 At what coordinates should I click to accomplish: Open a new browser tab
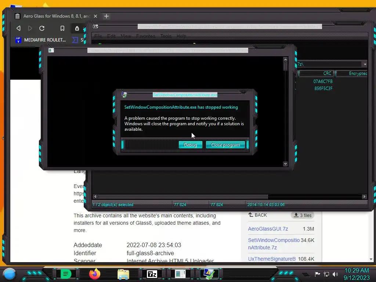pos(106,16)
